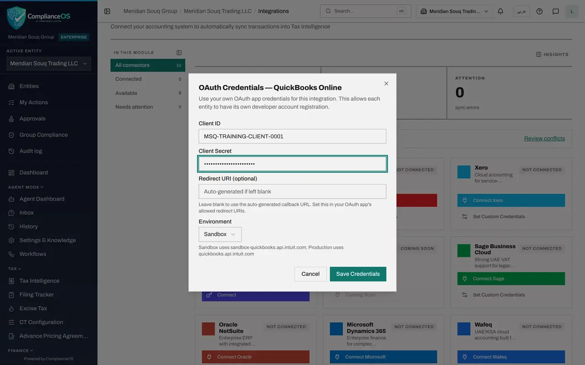
Task: Open History in the sidebar
Action: 28,227
